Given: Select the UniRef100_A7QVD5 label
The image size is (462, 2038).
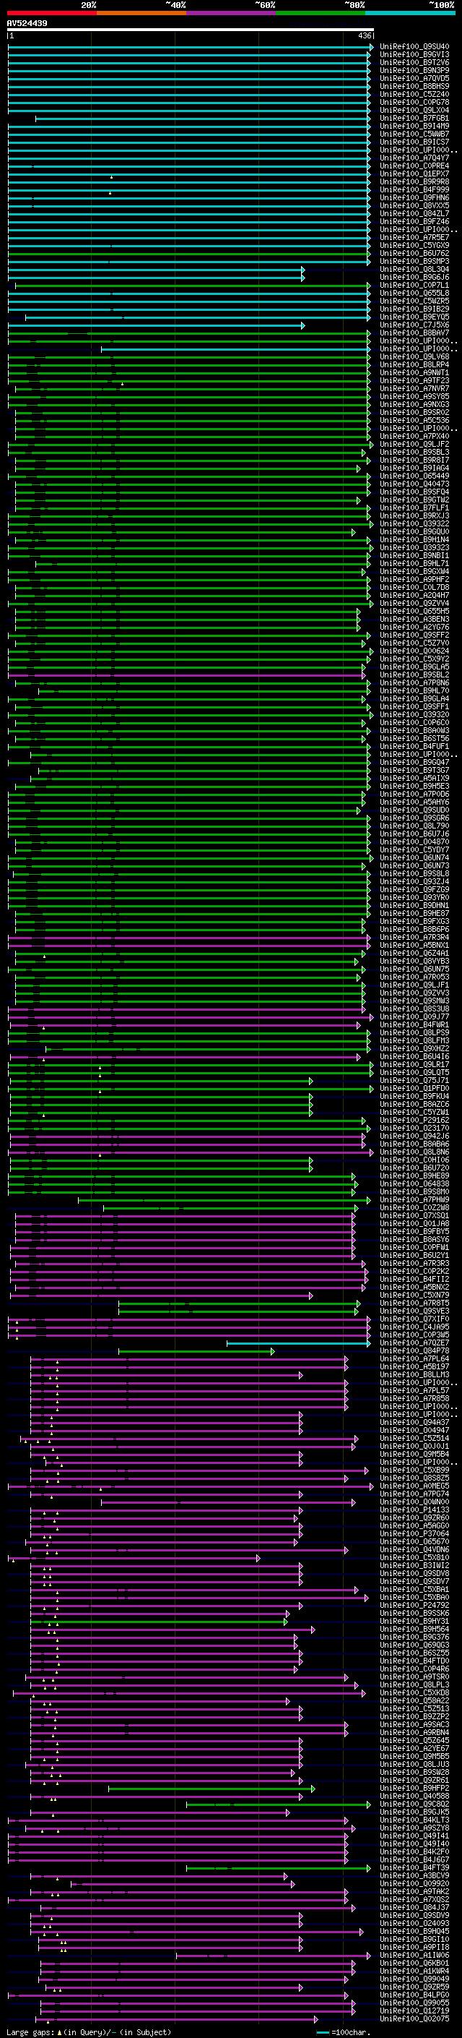Looking at the screenshot, I should tap(414, 78).
